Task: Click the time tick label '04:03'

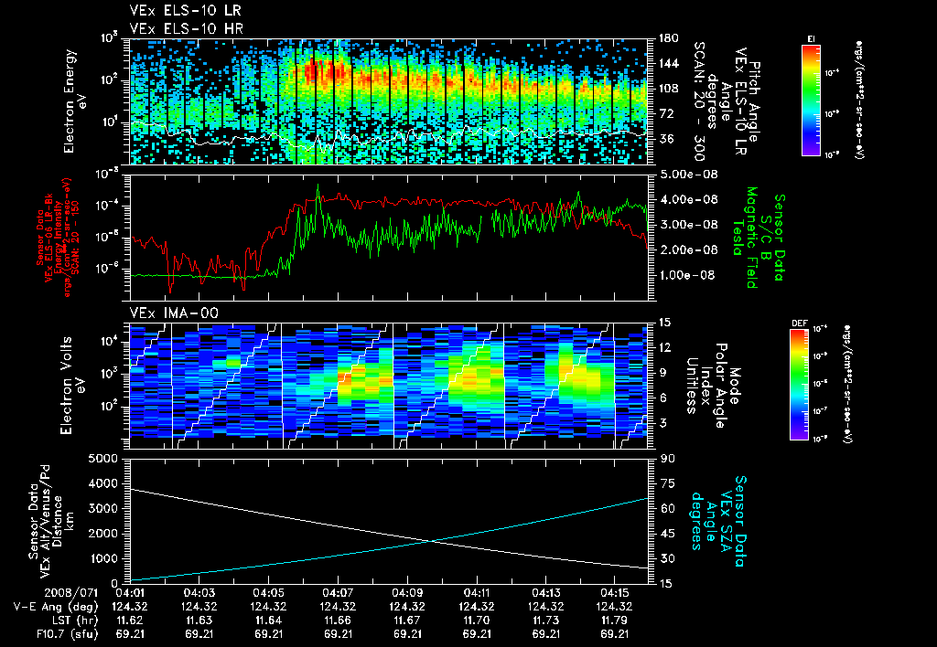Action: point(199,593)
